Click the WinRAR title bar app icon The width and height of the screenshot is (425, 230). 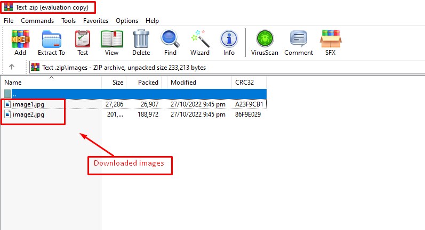[x=9, y=7]
